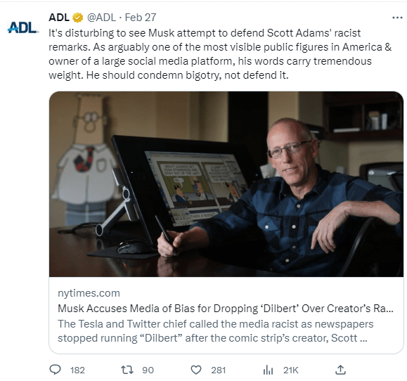
Task: Click the nytimes.com domain label
Action: (x=89, y=293)
